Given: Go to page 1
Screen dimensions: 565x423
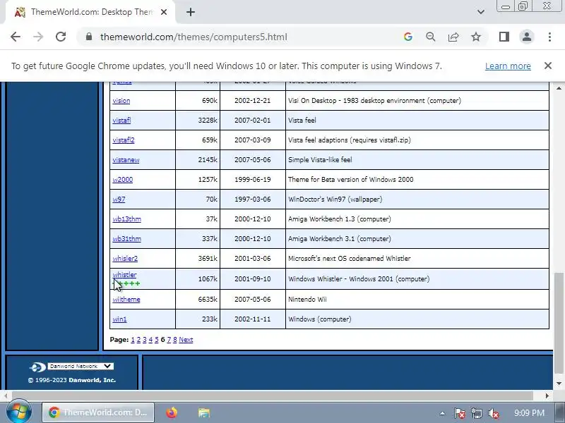Looking at the screenshot, I should [133, 340].
